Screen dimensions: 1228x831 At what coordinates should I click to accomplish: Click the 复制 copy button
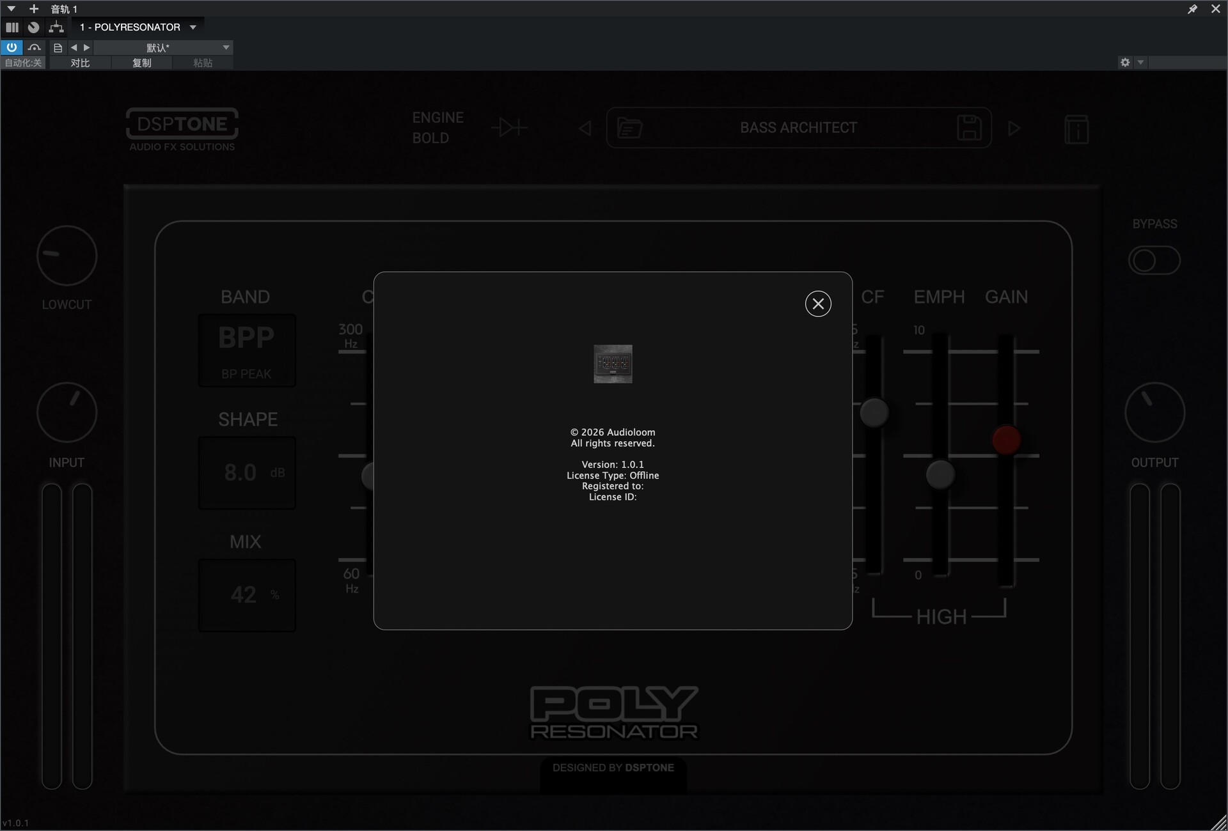(141, 63)
